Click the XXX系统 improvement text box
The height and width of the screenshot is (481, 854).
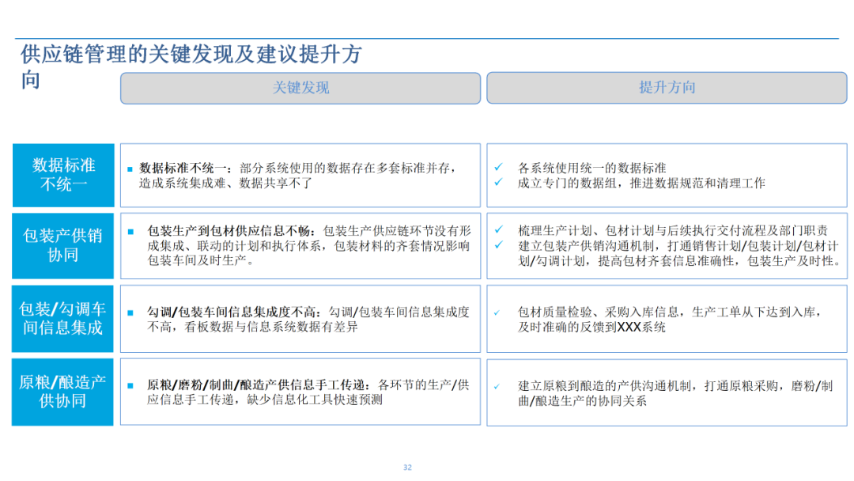coord(667,319)
